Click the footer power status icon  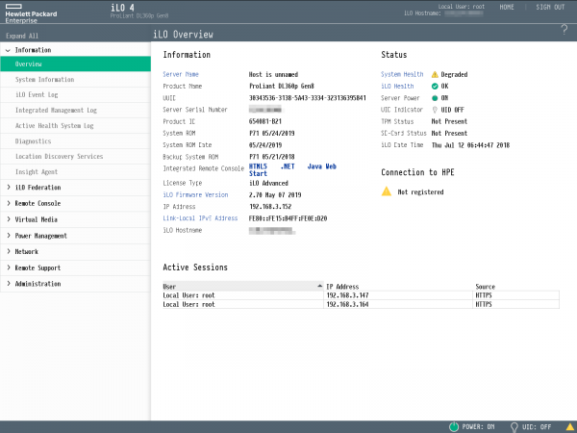click(x=454, y=426)
